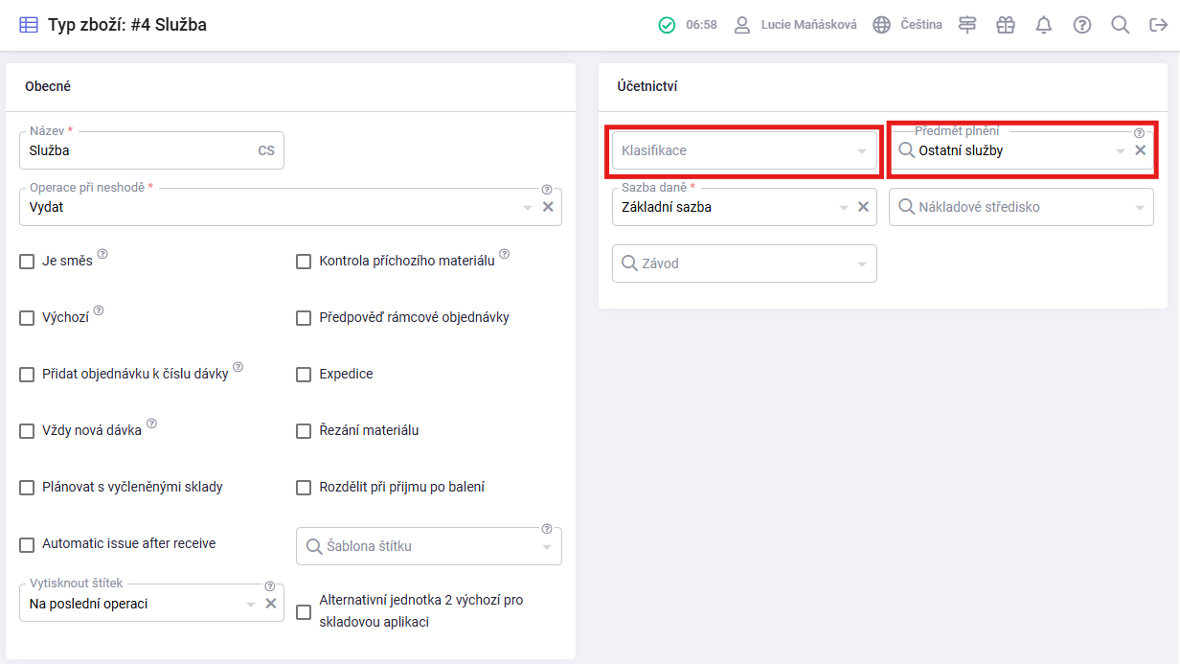Expand the Klasifikace dropdown
This screenshot has height=664, width=1180.
744,151
